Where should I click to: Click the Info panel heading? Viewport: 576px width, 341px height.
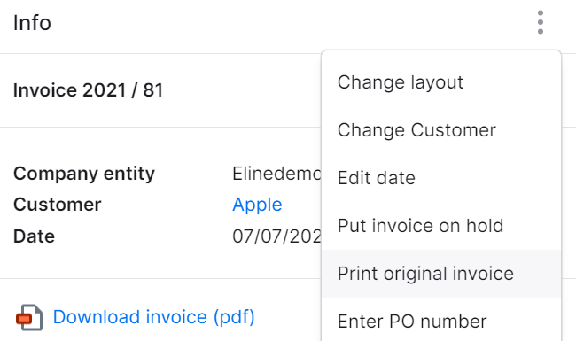32,23
